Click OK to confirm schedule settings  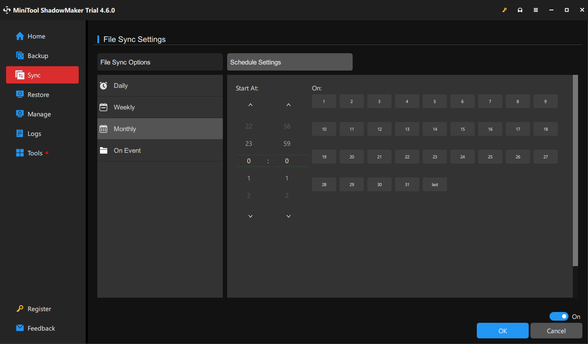(x=502, y=331)
